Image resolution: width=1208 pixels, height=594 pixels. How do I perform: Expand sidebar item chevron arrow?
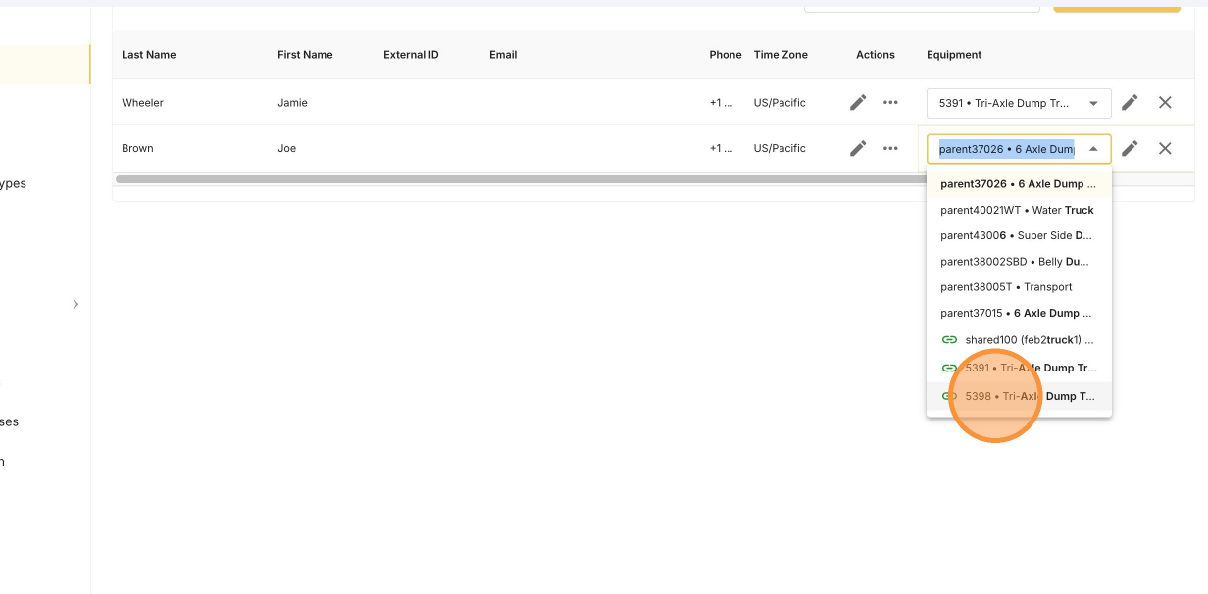[x=75, y=305]
